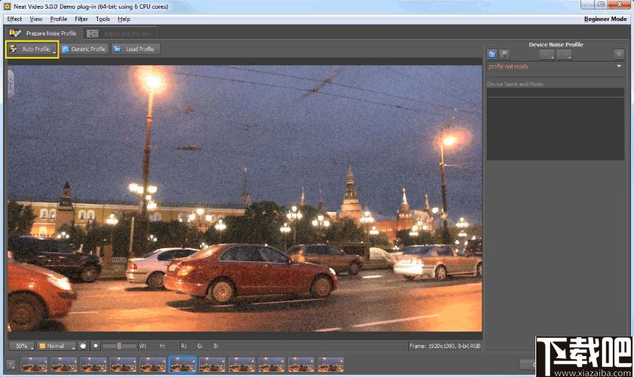The height and width of the screenshot is (377, 634).
Task: Open the Tools menu
Action: 103,19
